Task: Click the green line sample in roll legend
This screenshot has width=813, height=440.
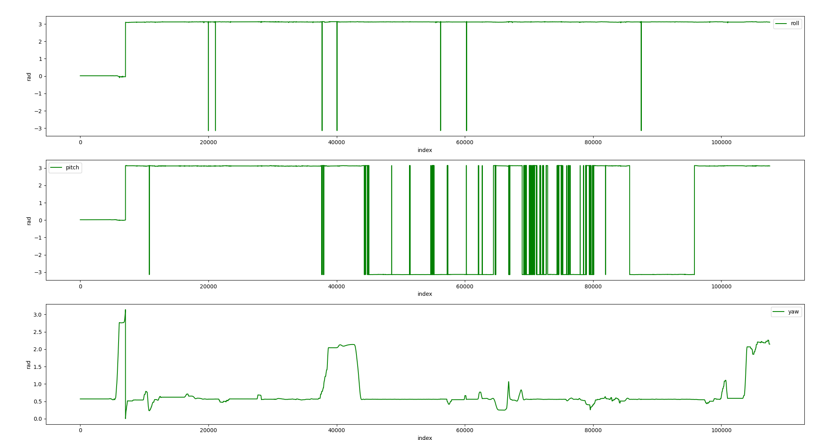Action: point(781,24)
